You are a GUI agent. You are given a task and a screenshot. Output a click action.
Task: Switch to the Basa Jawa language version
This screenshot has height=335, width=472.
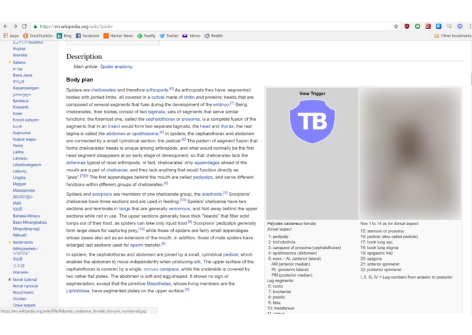point(22,75)
